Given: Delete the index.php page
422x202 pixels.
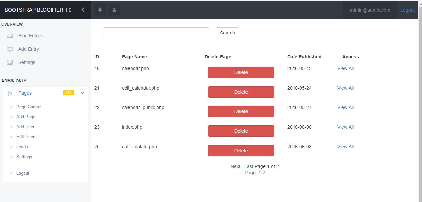Looking at the screenshot, I should 241,131.
